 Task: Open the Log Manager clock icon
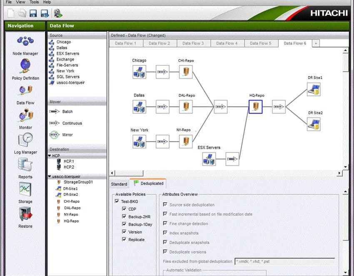(x=25, y=140)
